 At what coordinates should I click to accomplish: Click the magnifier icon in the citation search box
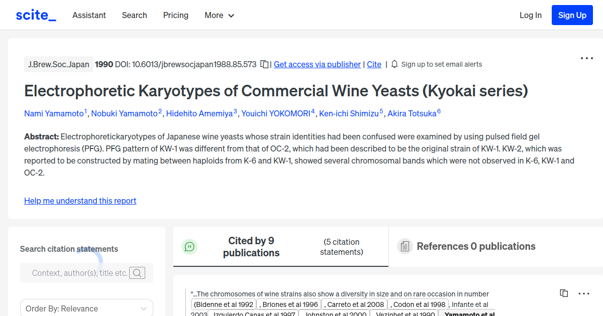(x=137, y=273)
